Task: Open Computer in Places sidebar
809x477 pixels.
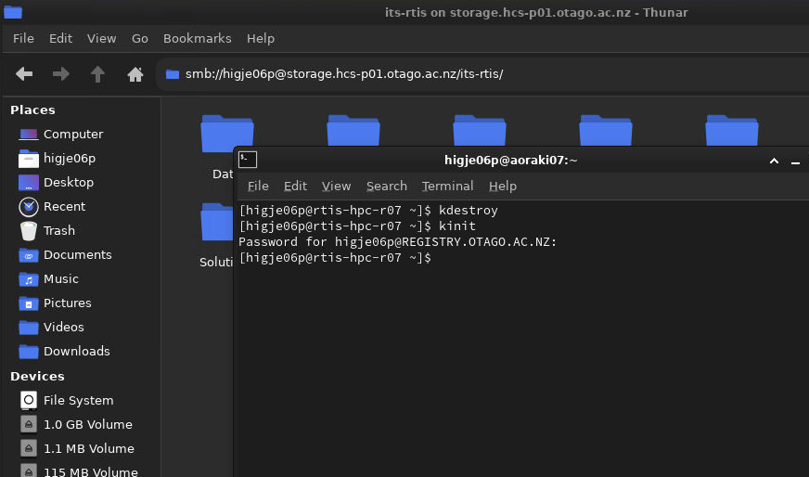Action: [72, 135]
